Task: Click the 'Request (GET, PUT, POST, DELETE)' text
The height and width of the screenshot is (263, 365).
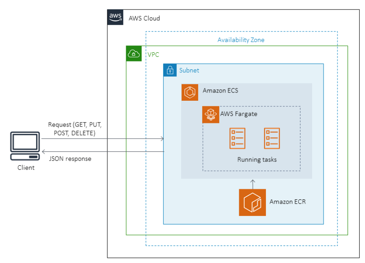Action: 75,129
